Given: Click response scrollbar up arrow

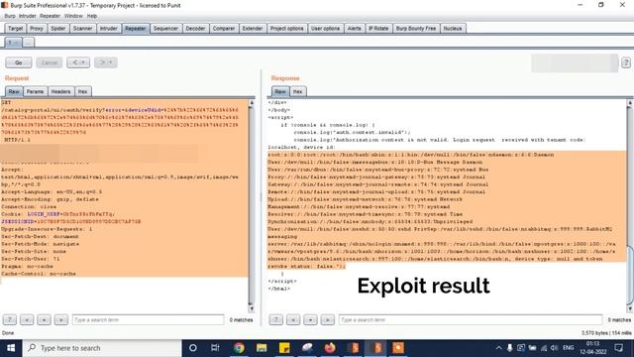Looking at the screenshot, I should (x=630, y=103).
